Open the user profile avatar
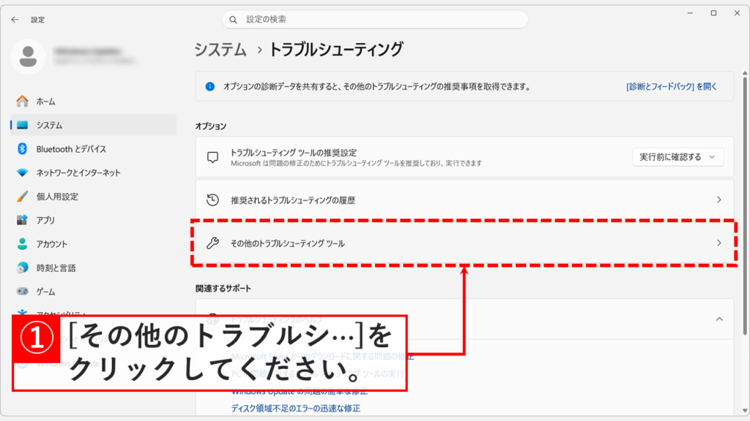The width and height of the screenshot is (750, 421). pyautogui.click(x=29, y=55)
